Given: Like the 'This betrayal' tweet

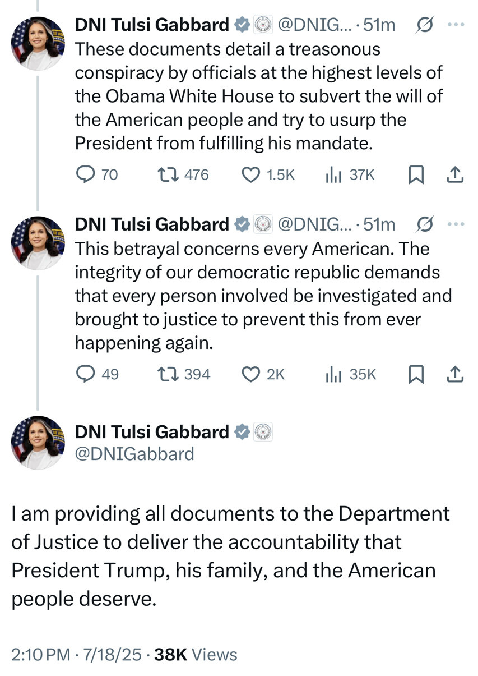Looking at the screenshot, I should click(x=250, y=374).
